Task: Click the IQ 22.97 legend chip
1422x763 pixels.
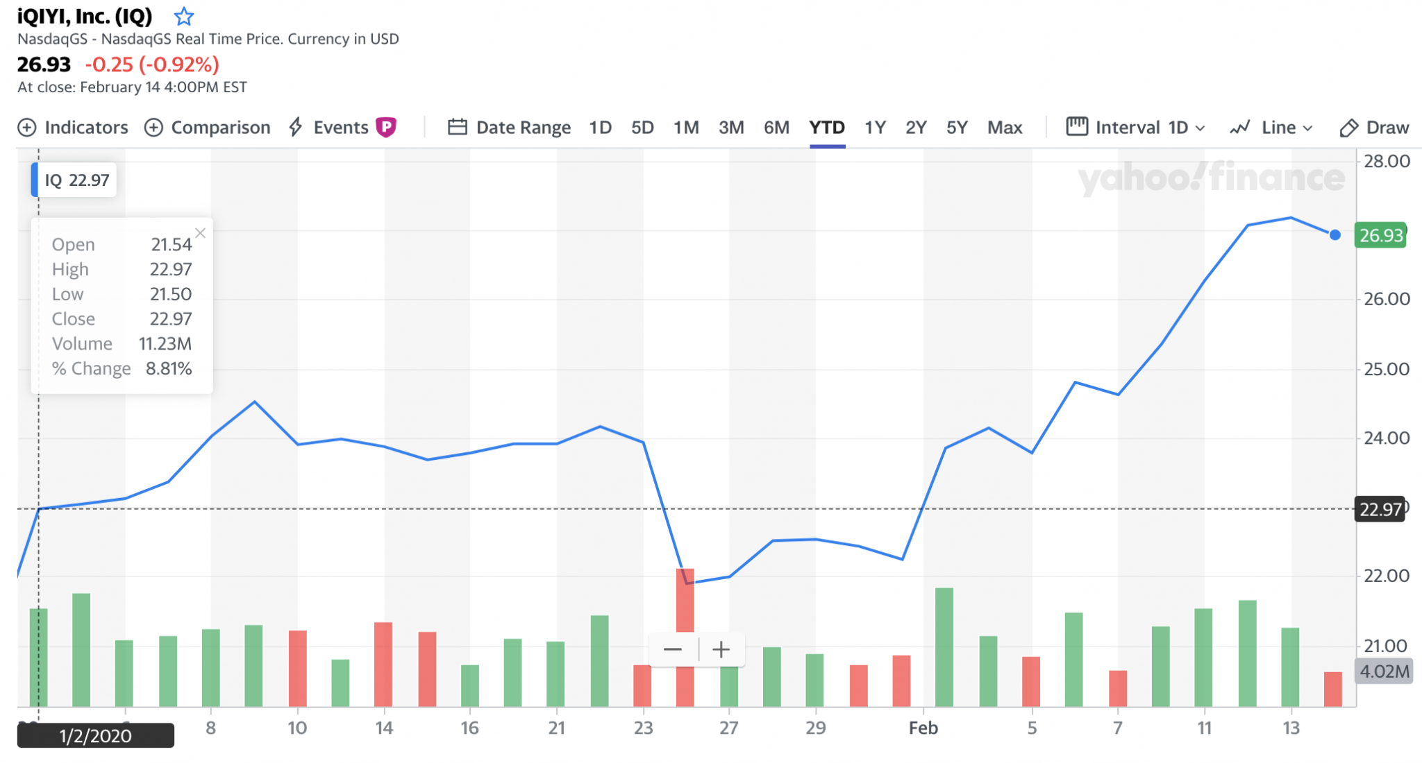Action: click(x=74, y=180)
